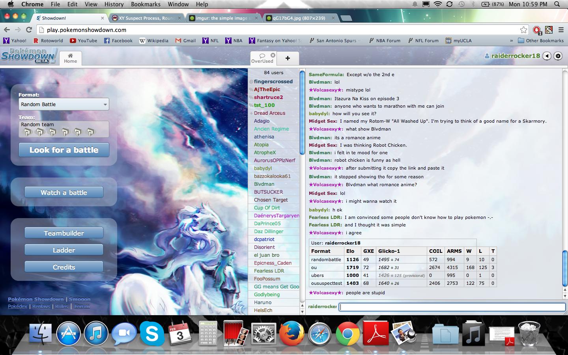Bookmark page with the star icon
This screenshot has height=355, width=568.
pos(523,30)
